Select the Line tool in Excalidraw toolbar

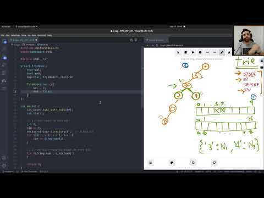pyautogui.click(x=215, y=52)
